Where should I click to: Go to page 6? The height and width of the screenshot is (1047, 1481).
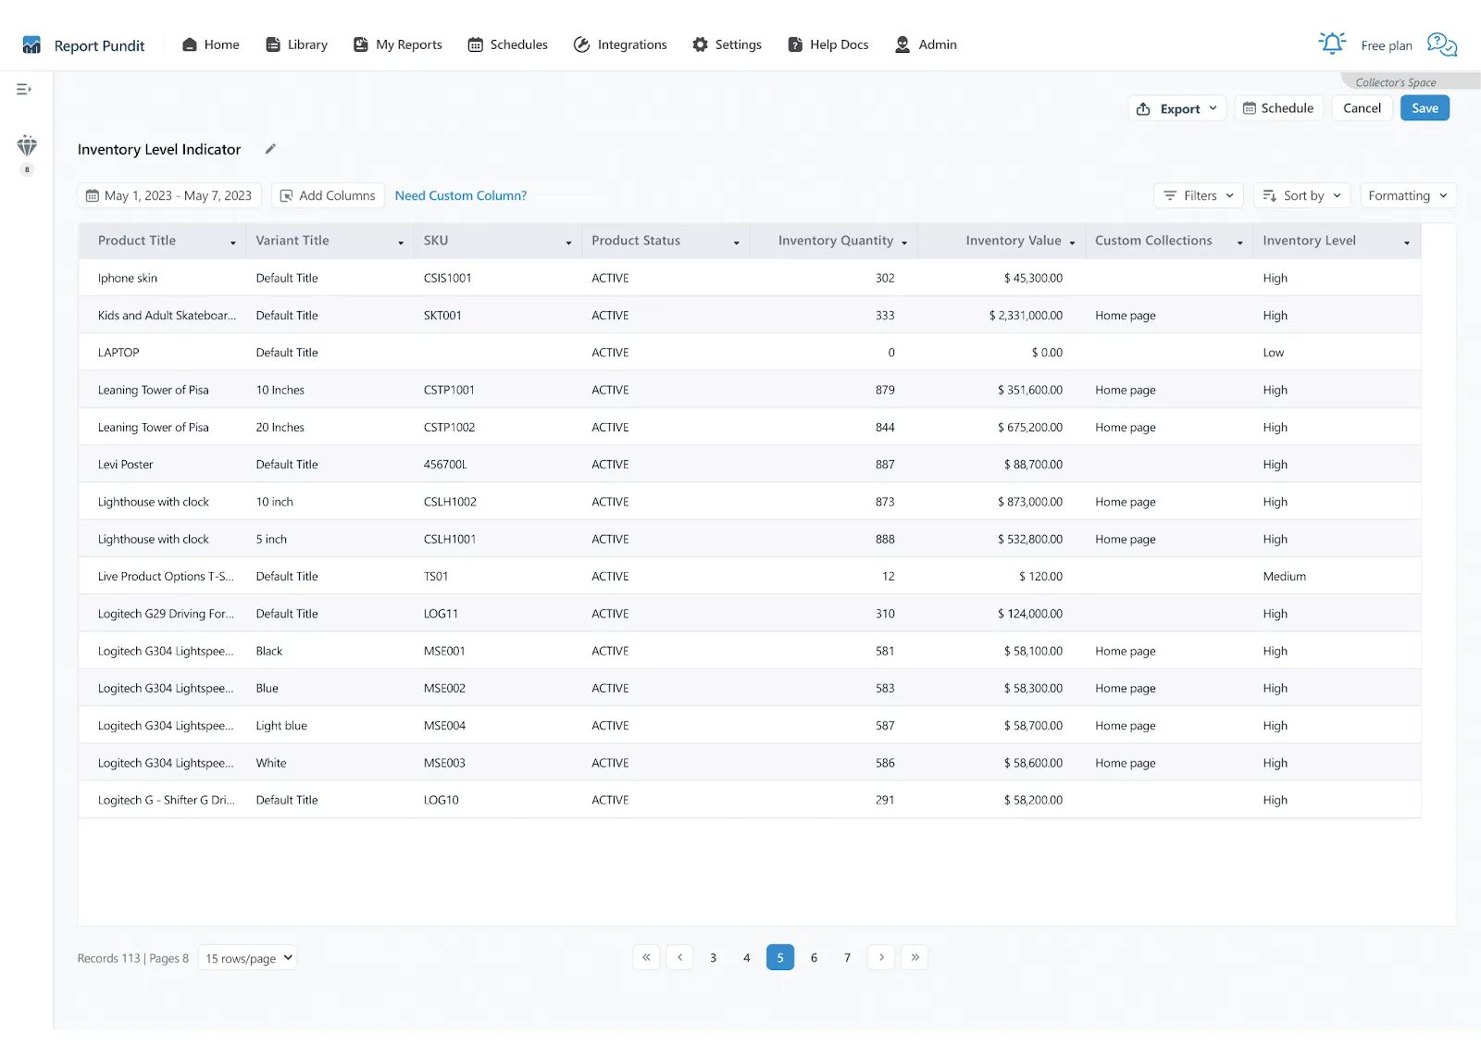[814, 957]
